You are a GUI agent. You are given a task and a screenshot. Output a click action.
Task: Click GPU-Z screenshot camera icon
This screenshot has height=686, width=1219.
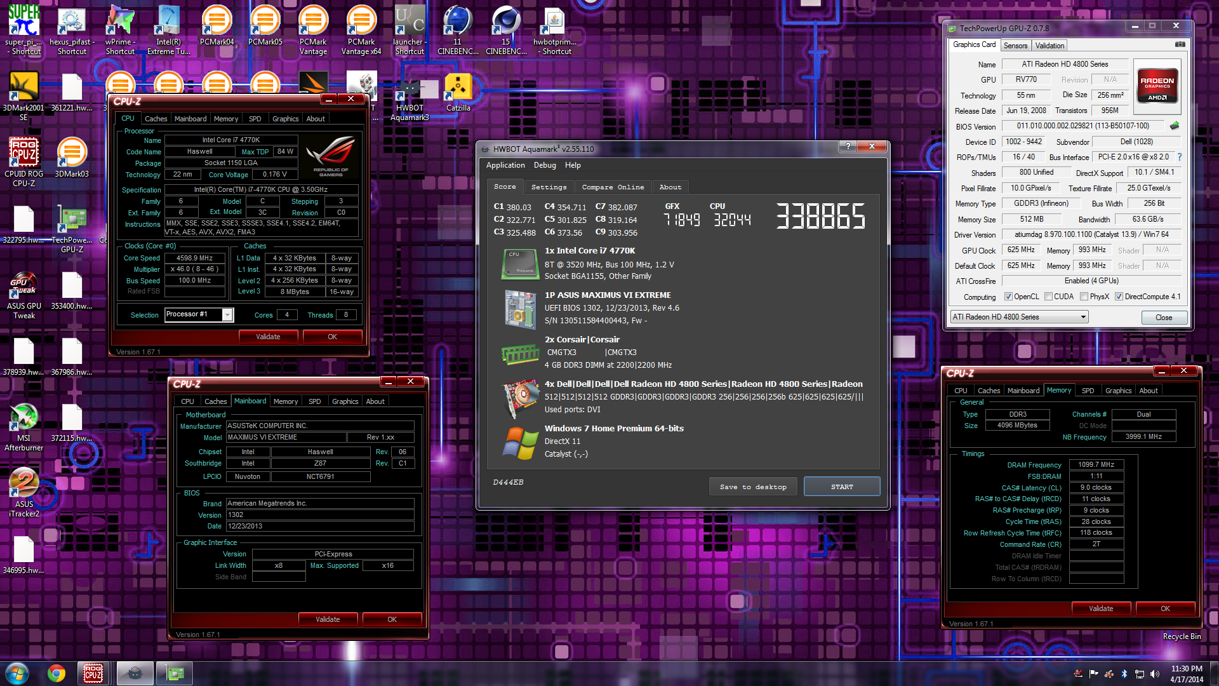(x=1180, y=44)
